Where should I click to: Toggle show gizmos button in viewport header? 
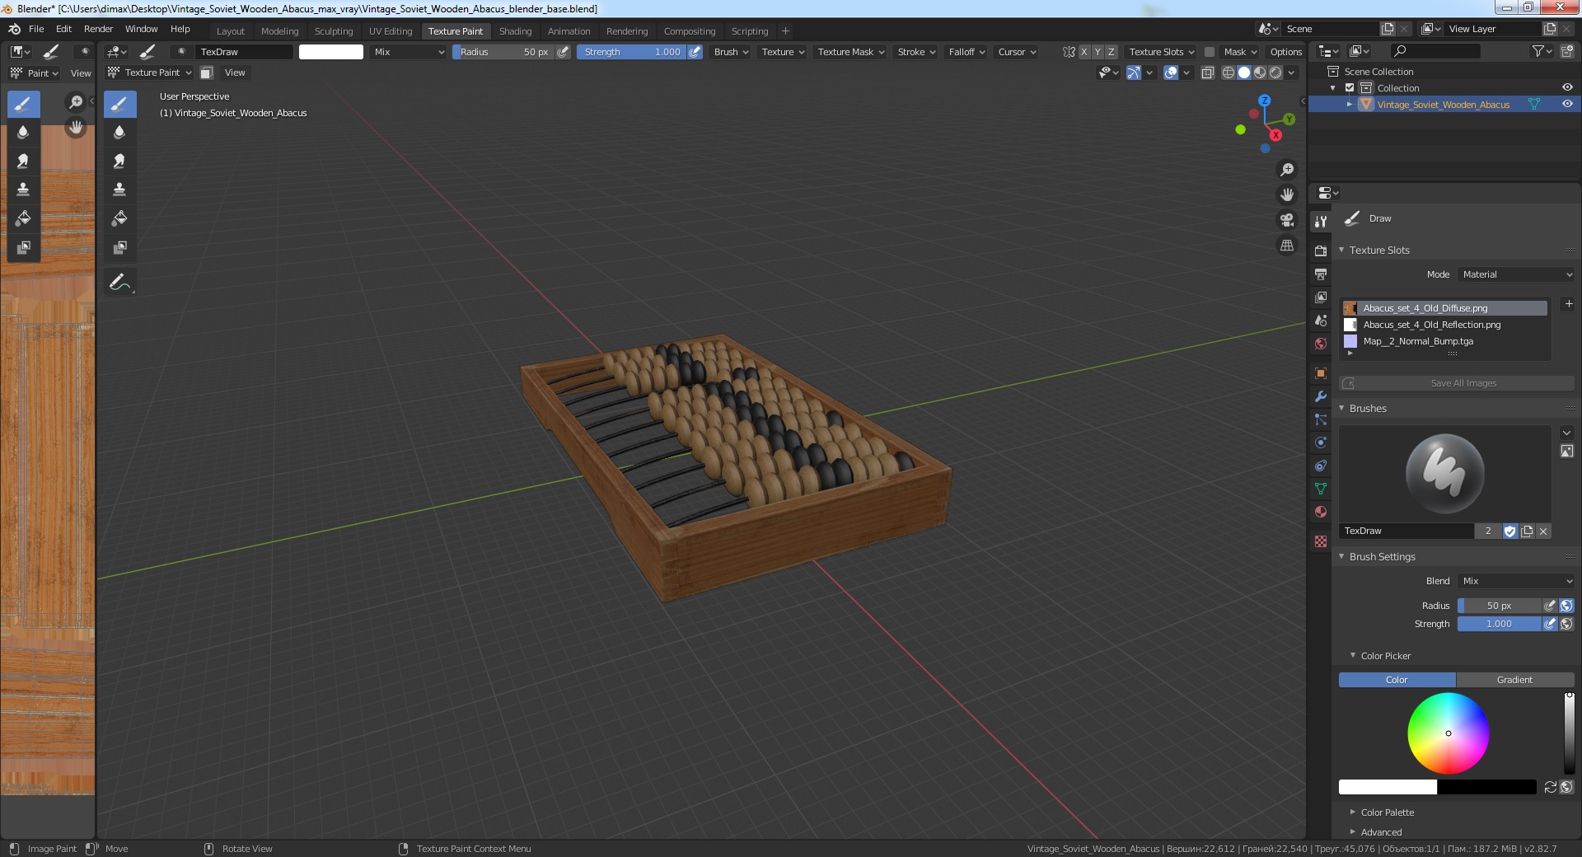(1134, 73)
